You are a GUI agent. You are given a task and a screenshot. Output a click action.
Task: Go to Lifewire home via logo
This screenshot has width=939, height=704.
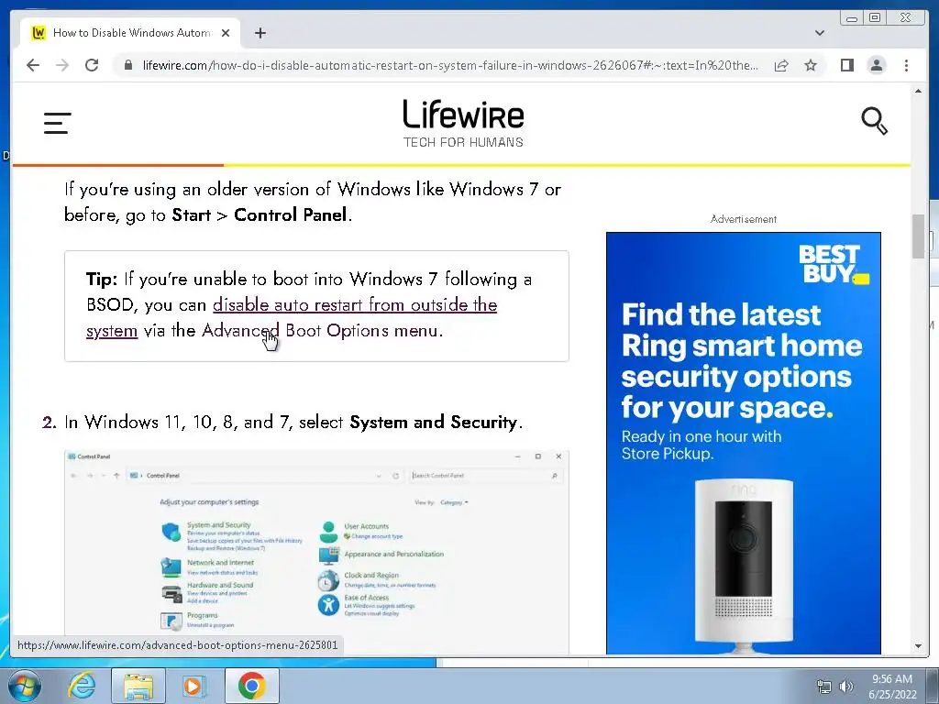463,124
